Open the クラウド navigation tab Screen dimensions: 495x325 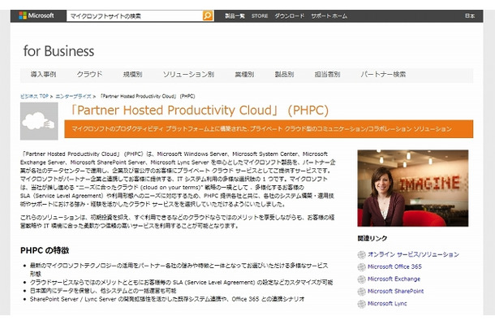(x=89, y=74)
